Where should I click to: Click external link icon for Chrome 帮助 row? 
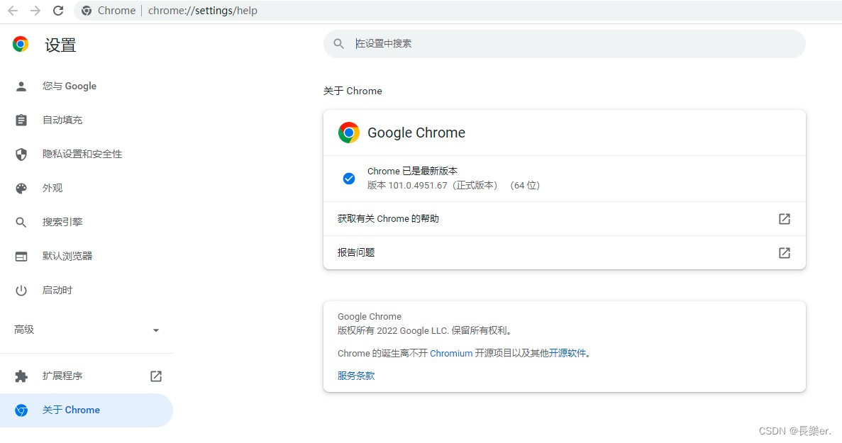coord(785,219)
